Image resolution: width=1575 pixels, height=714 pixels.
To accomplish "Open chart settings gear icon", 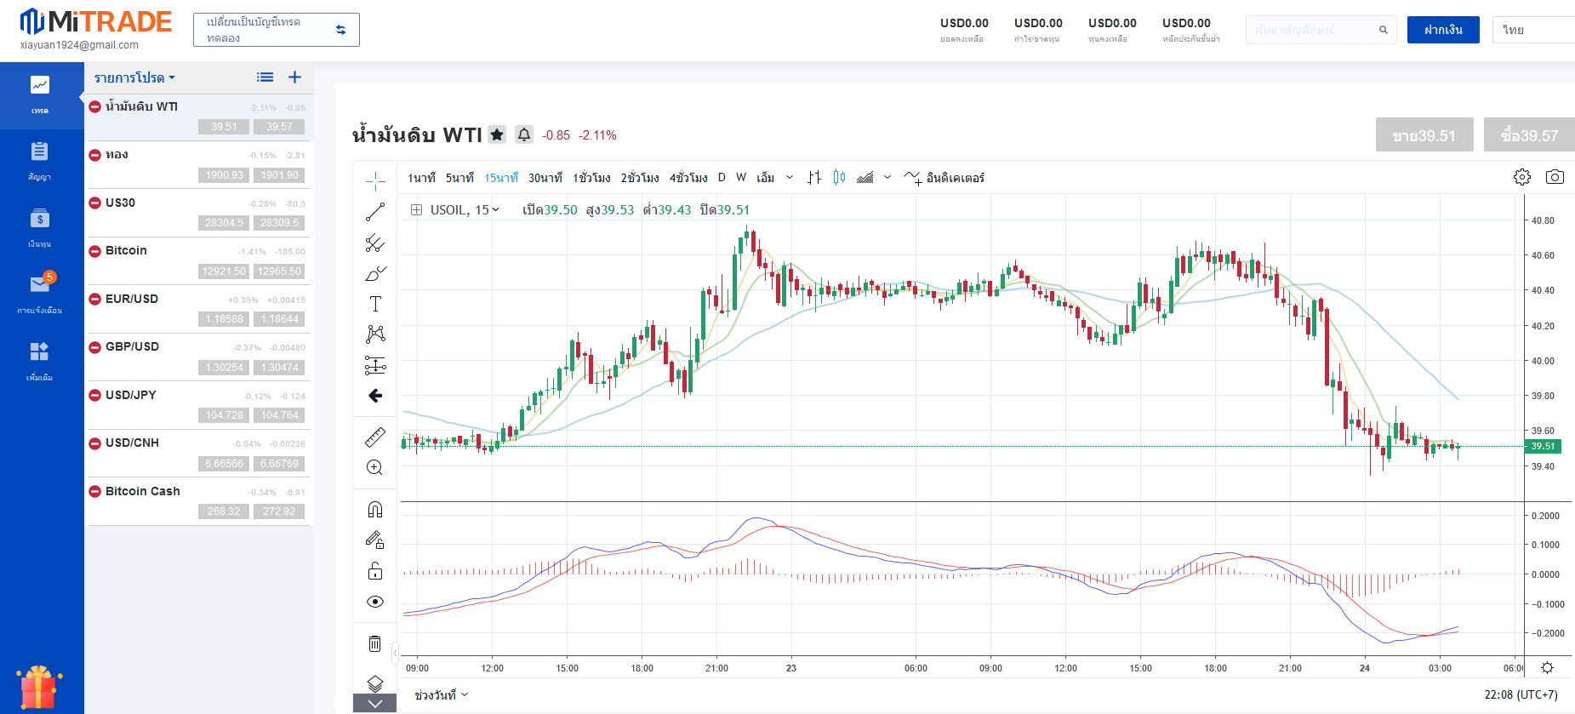I will click(x=1522, y=177).
